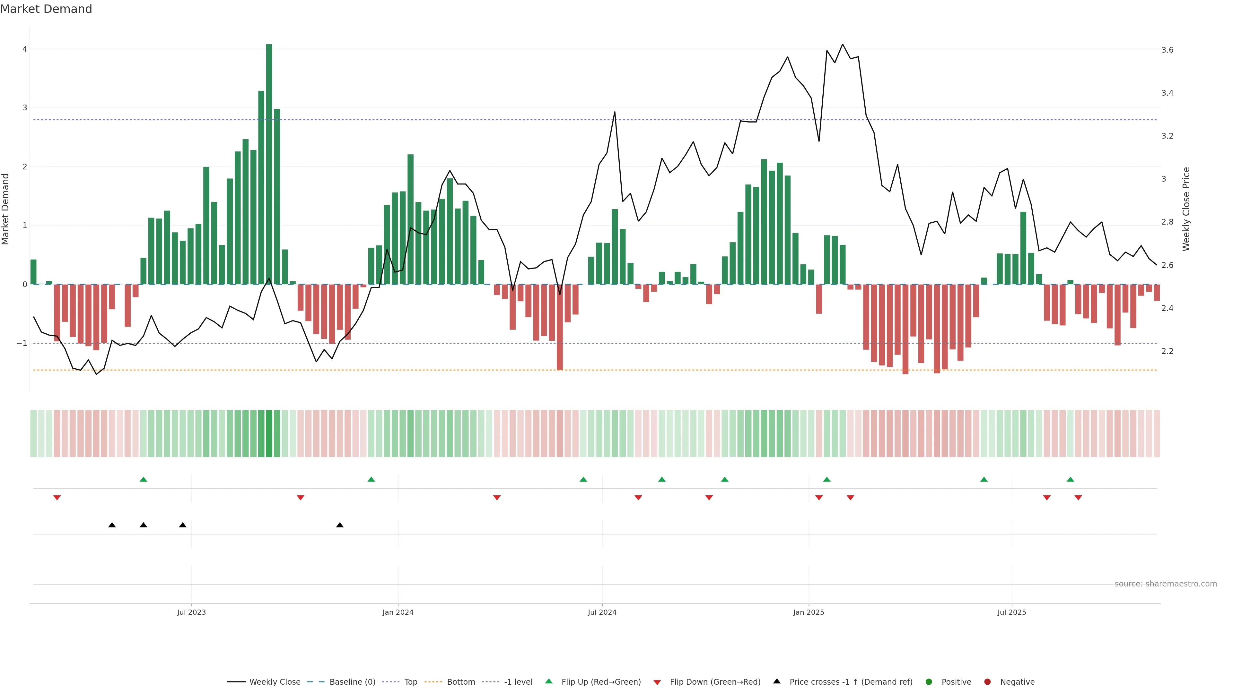Click the Jul 2025 x-axis label
The width and height of the screenshot is (1233, 693).
(1011, 613)
